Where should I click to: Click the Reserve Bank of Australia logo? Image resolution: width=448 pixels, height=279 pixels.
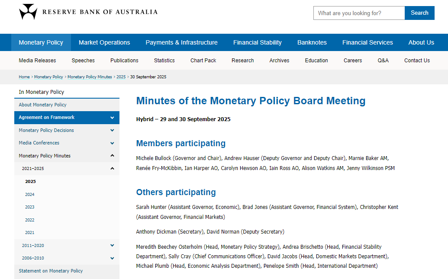[x=88, y=12]
